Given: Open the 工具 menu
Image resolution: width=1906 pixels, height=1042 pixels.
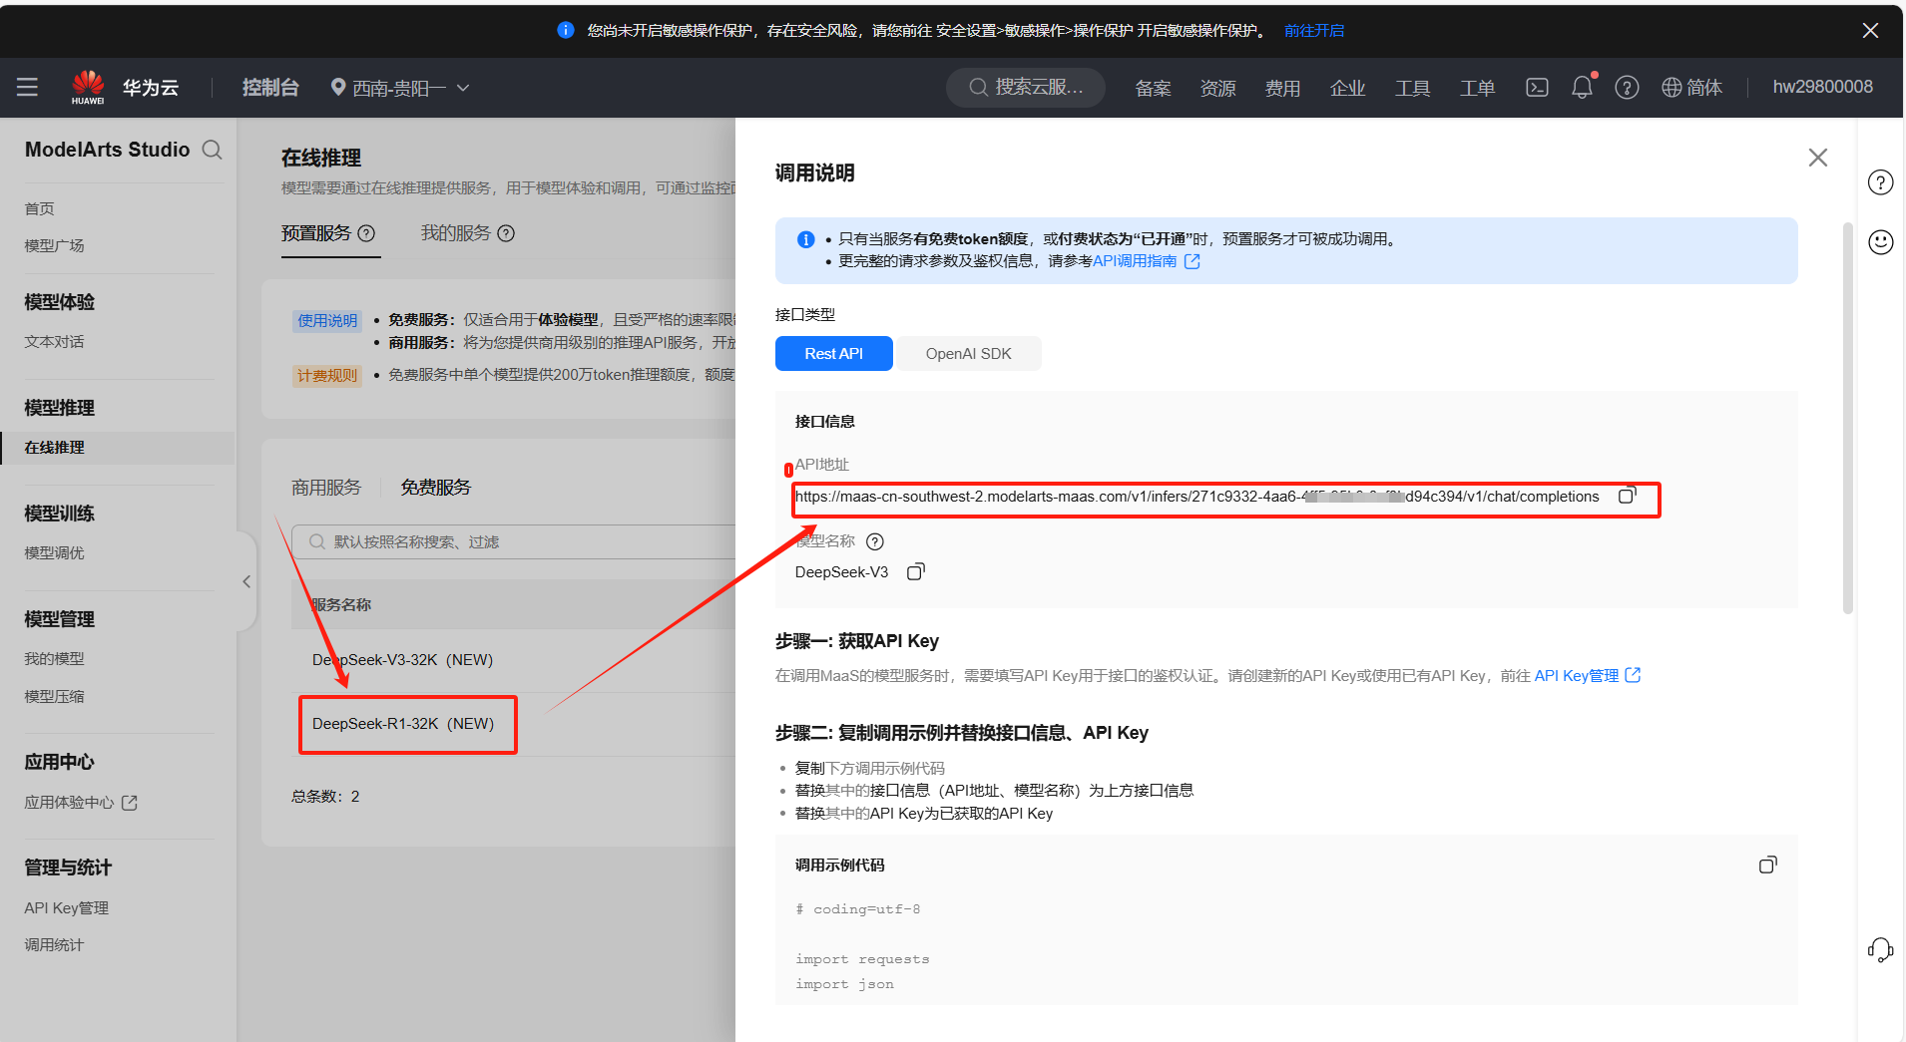Looking at the screenshot, I should pos(1412,88).
